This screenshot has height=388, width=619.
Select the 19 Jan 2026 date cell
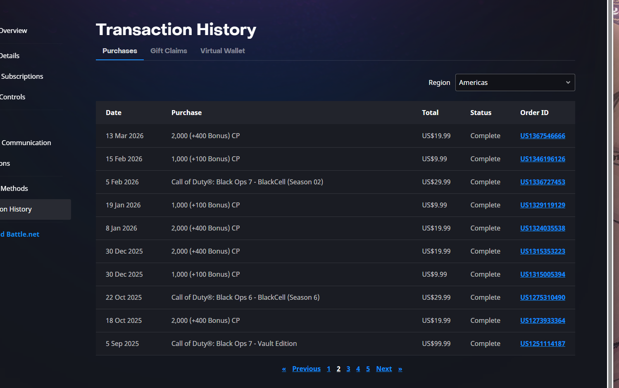pos(123,205)
